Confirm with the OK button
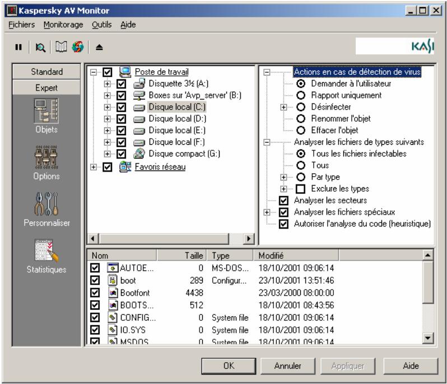 (x=229, y=366)
